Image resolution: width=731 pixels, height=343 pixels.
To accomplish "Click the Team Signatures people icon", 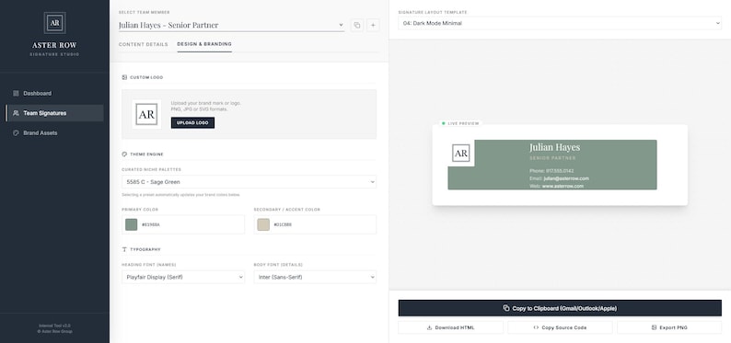I will [16, 113].
